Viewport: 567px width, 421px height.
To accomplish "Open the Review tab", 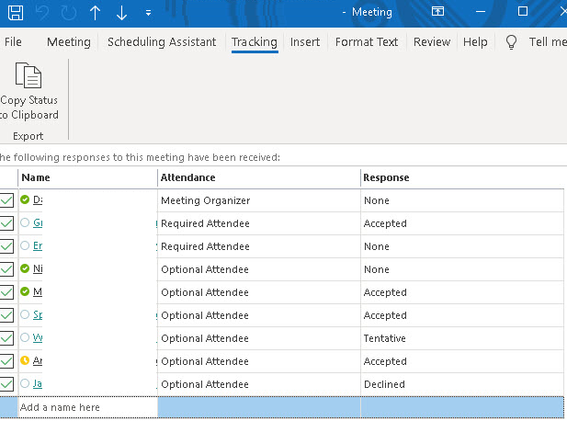I will (432, 42).
